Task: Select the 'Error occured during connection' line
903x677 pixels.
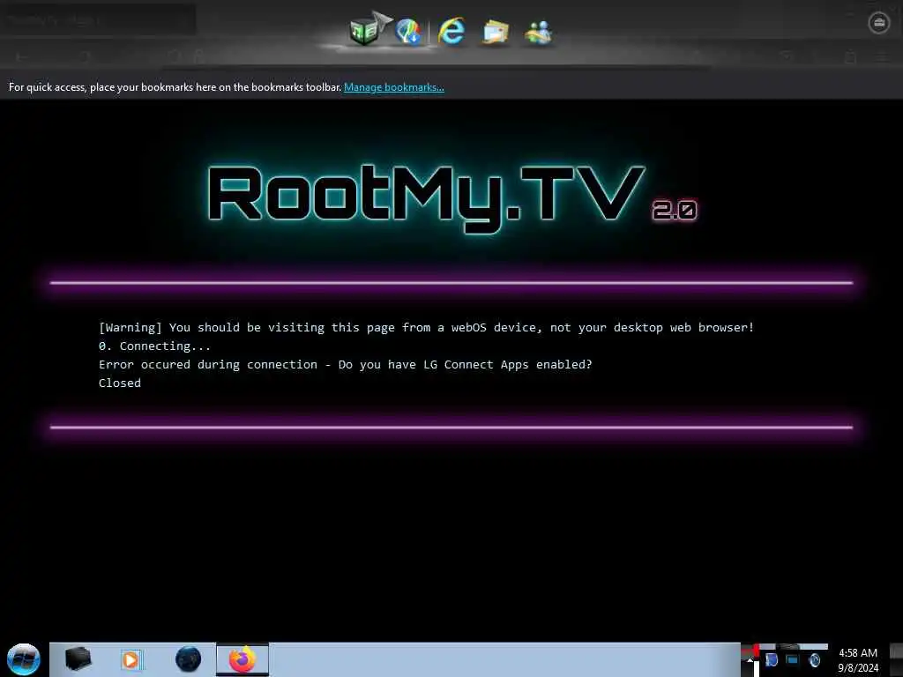Action: pos(345,364)
